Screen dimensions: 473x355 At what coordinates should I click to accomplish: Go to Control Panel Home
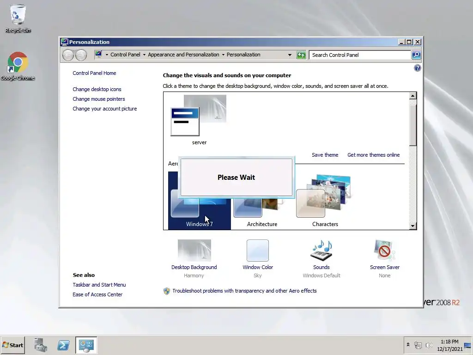tap(94, 73)
